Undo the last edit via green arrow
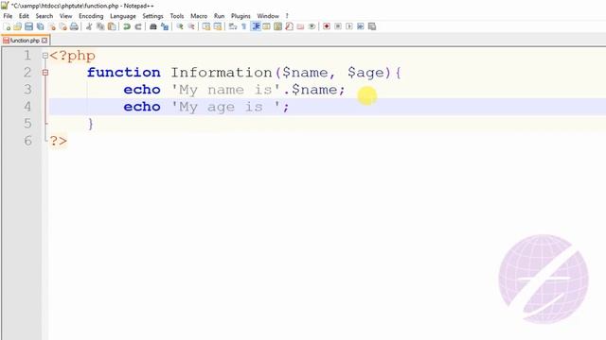 (x=126, y=26)
